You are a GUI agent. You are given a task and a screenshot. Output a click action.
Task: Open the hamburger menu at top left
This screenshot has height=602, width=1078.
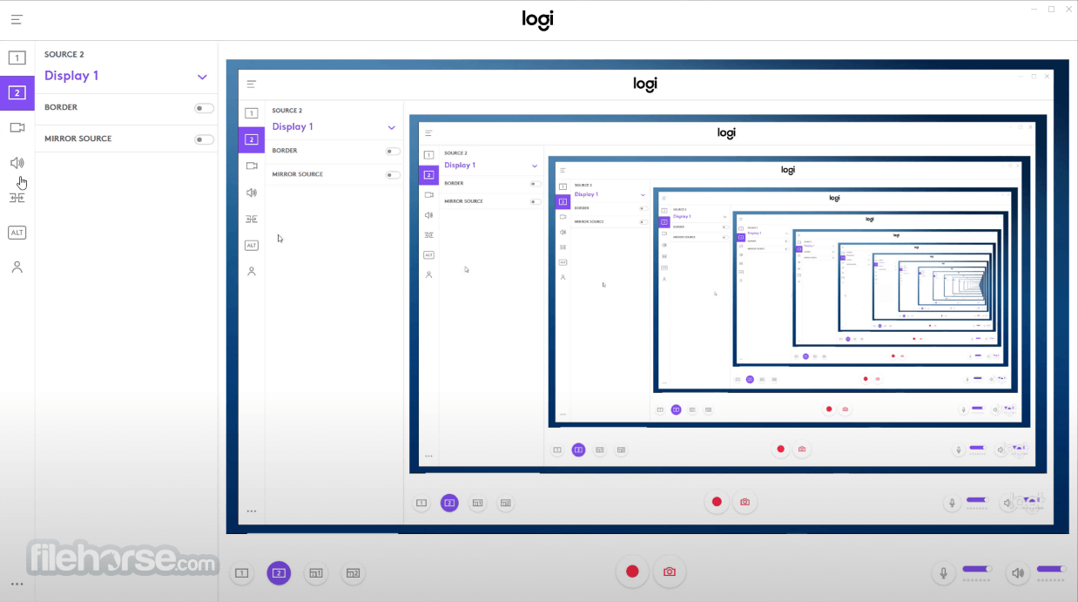pos(17,19)
